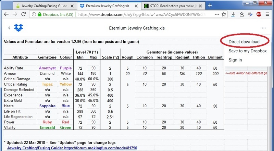Click the browser Back arrow button

pyautogui.click(x=5, y=15)
